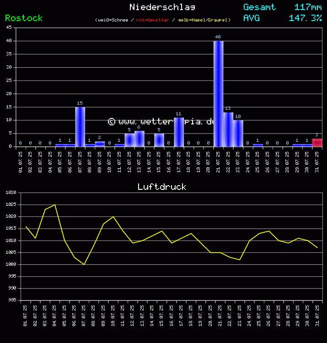327x343 pixels.
Task: Click the 6 mm bar on 13.07.25
Action: 139,139
